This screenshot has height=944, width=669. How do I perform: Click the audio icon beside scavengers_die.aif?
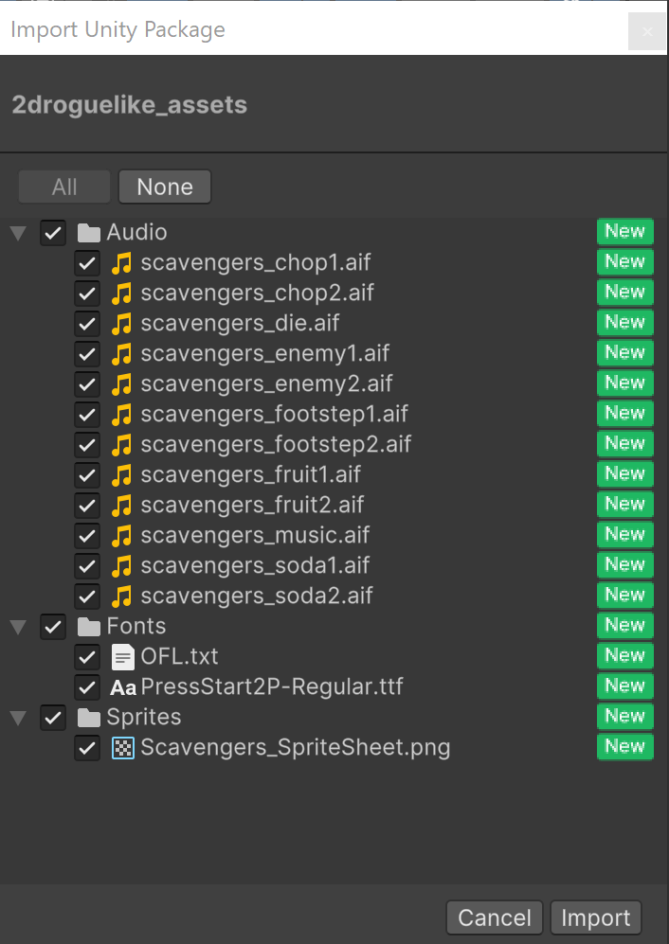pos(122,324)
